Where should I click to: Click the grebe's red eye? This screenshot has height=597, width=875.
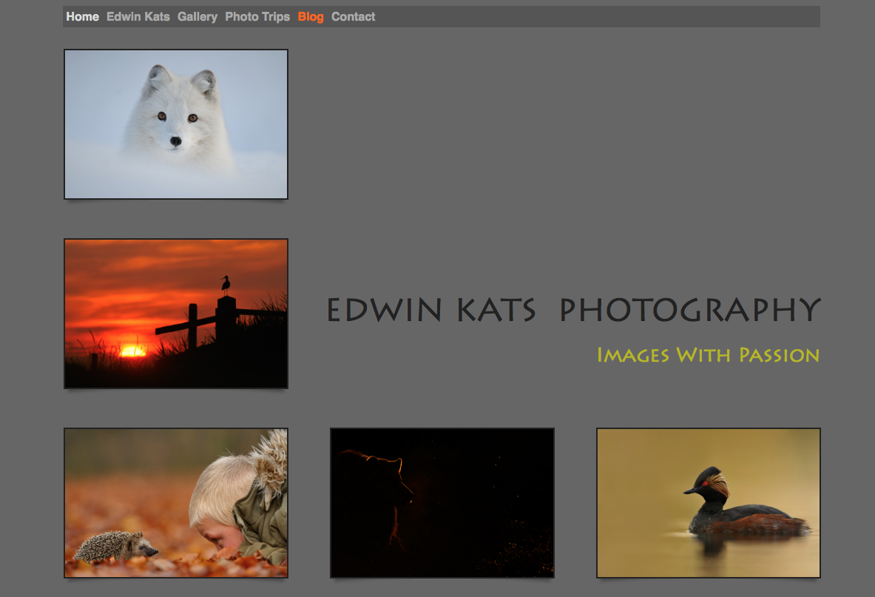(706, 482)
